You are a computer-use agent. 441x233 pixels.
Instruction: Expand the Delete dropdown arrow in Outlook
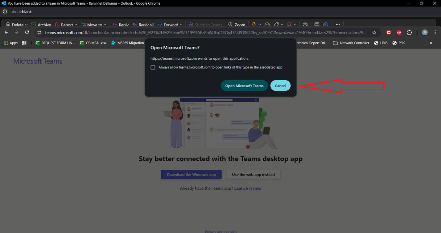coord(27,25)
